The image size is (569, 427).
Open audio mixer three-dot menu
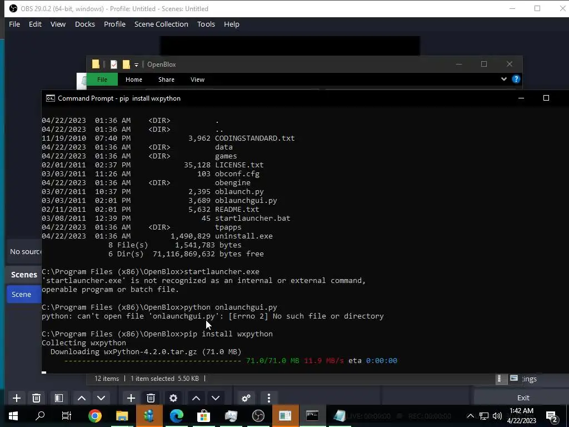click(269, 398)
